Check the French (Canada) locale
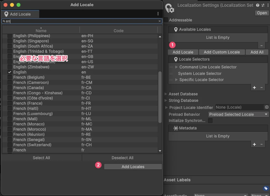The image size is (270, 196). 10,88
